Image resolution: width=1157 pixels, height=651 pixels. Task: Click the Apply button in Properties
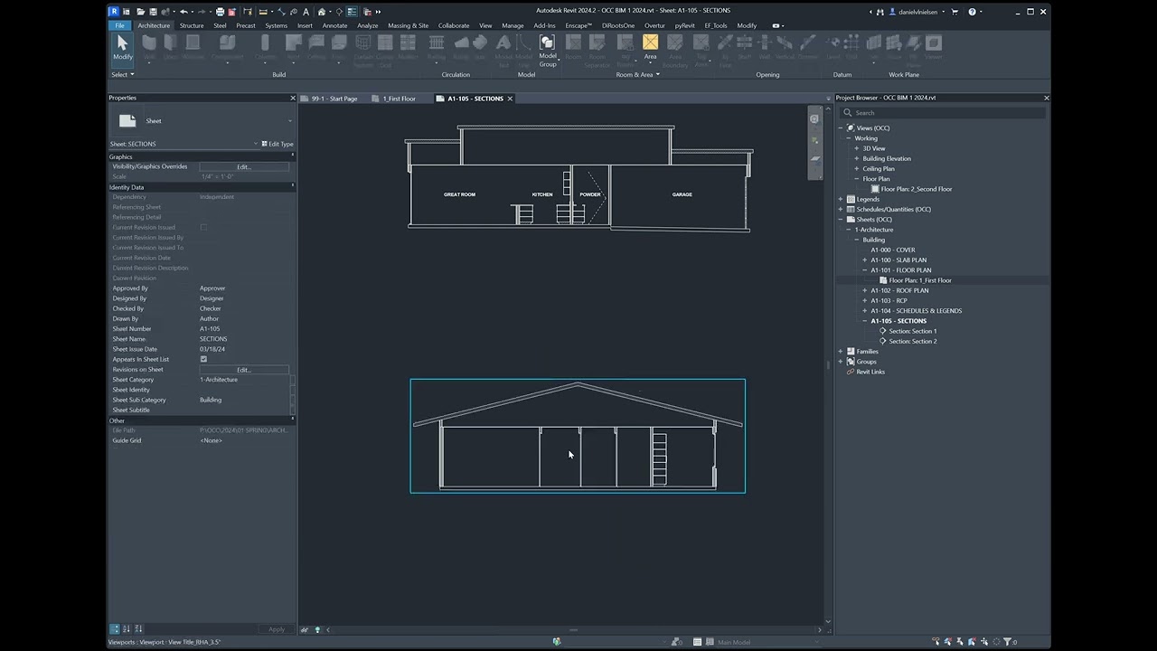pos(277,629)
